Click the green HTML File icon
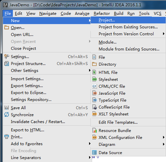 [x=94, y=72]
